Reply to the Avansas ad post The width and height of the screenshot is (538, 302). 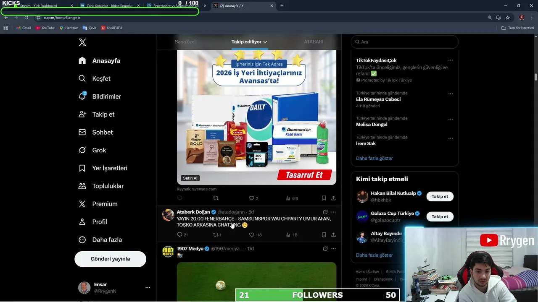tap(179, 198)
